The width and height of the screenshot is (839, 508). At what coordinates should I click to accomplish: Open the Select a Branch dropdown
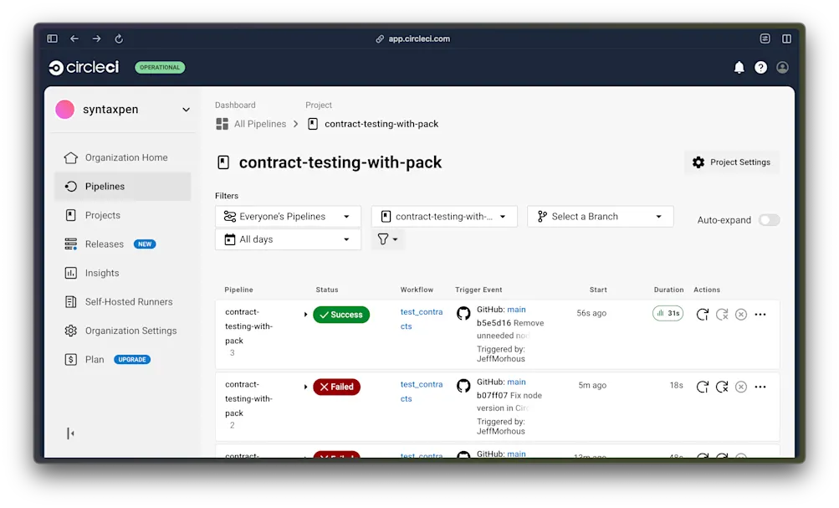[x=600, y=215]
